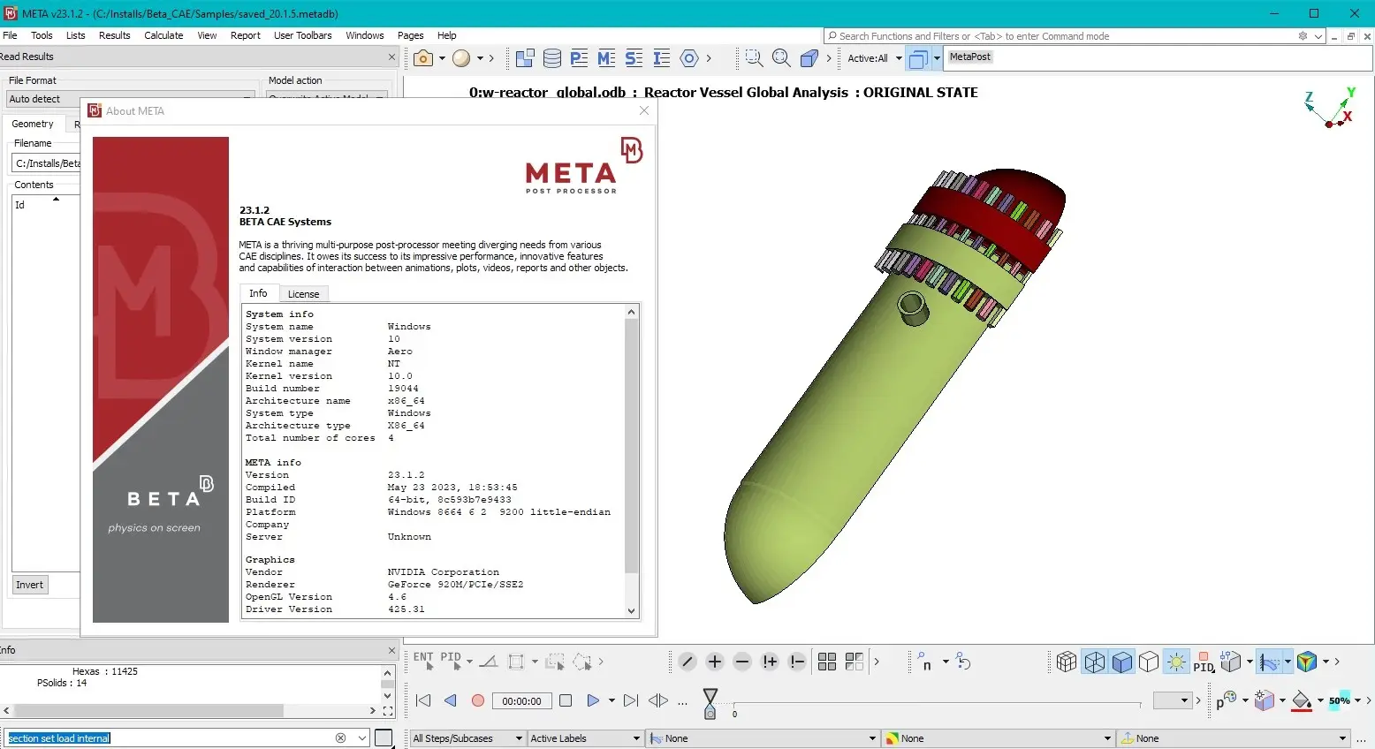The height and width of the screenshot is (749, 1375).
Task: Toggle the !+ focus button
Action: (x=770, y=662)
